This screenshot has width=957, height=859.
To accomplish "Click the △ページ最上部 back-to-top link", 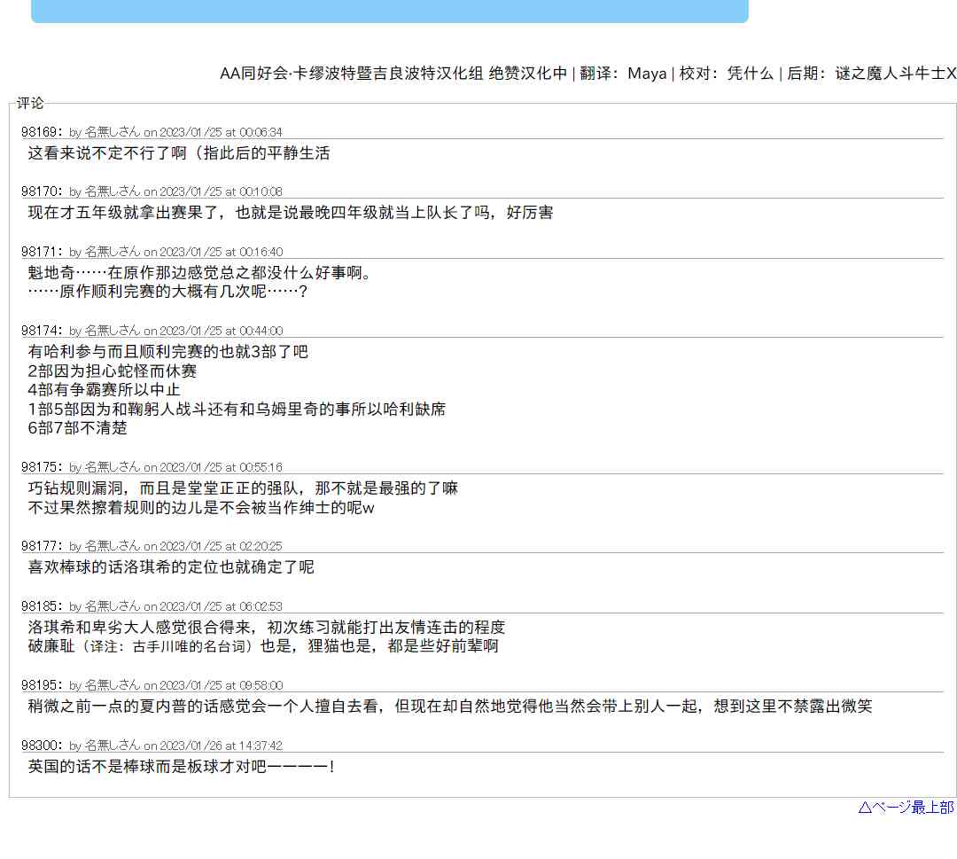I will 906,807.
